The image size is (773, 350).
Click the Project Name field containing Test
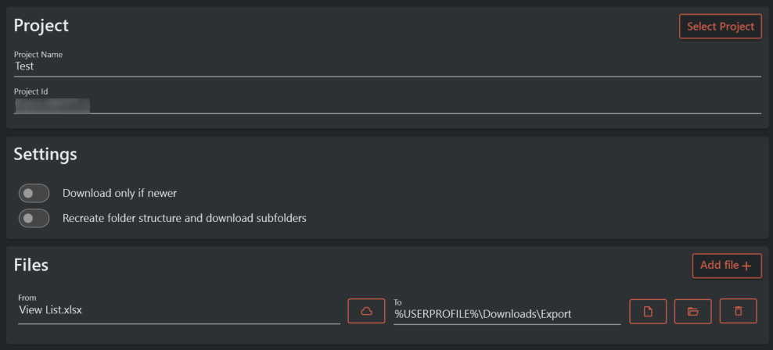(x=387, y=67)
